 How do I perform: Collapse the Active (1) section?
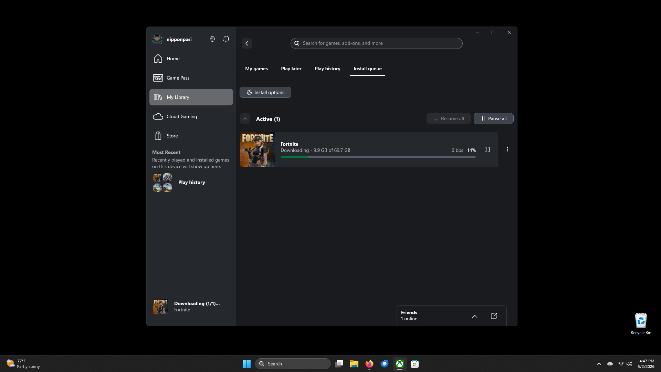245,118
